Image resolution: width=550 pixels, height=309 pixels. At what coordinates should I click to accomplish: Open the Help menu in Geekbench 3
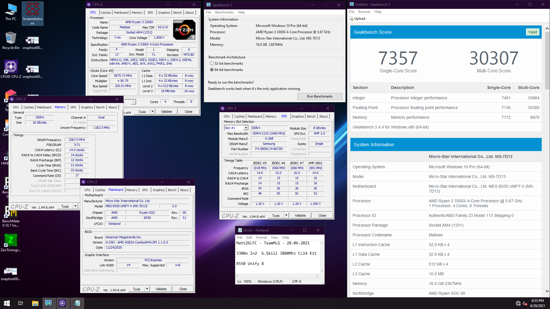[241, 12]
